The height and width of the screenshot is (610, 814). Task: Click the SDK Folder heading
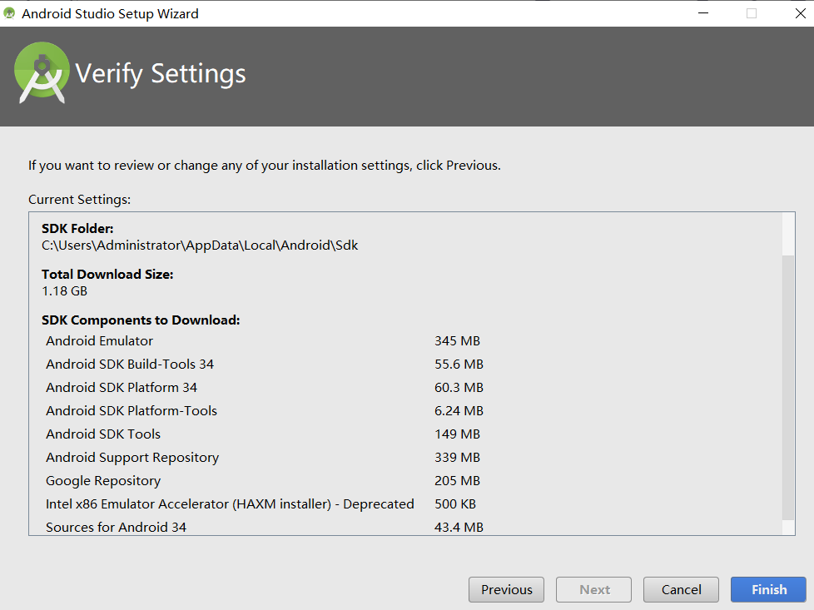(77, 228)
